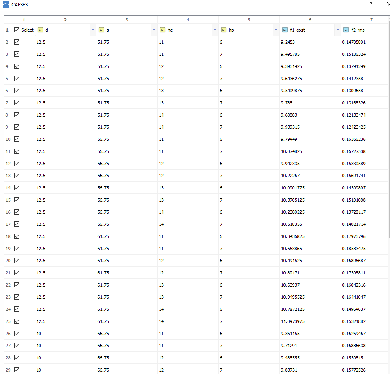Click the CAESES application logo icon
Viewport: 390px width, 374px height.
point(6,4)
